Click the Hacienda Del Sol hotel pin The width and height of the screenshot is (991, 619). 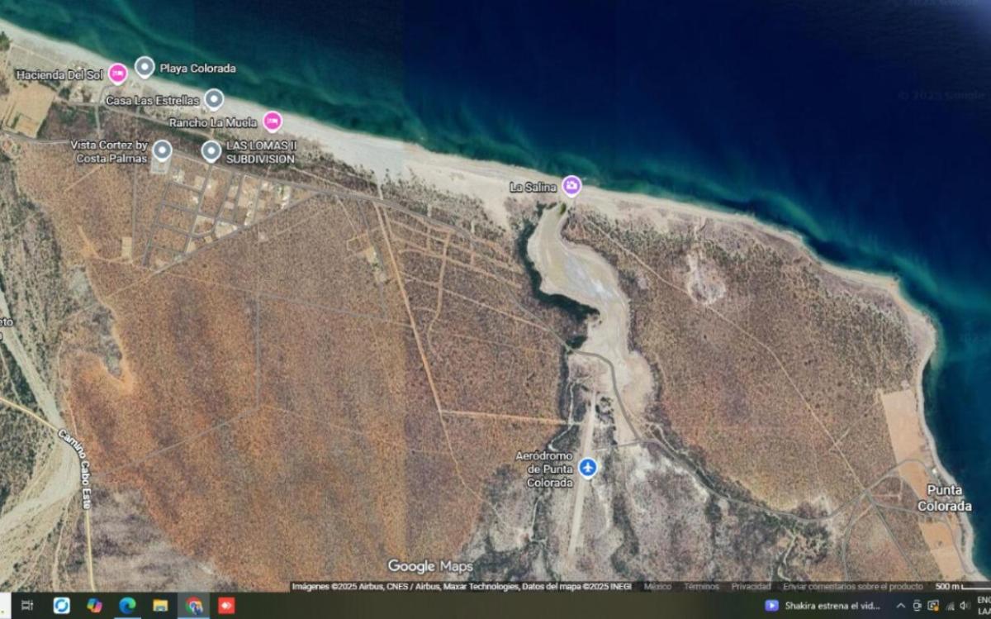(x=118, y=74)
